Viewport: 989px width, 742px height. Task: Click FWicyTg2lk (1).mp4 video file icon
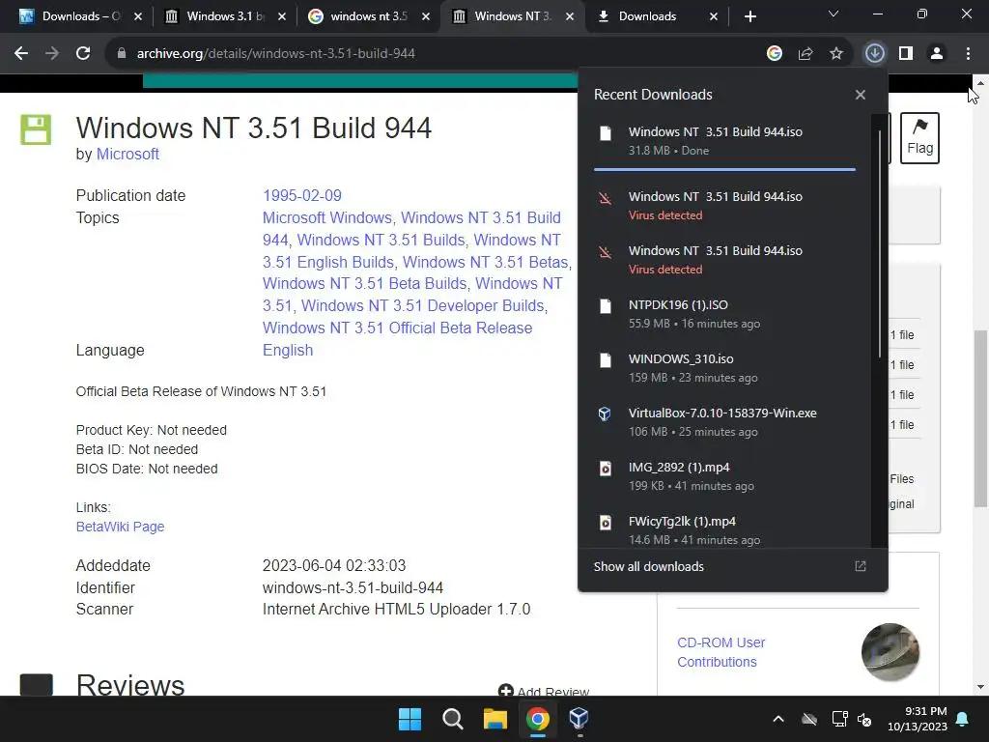pos(605,523)
